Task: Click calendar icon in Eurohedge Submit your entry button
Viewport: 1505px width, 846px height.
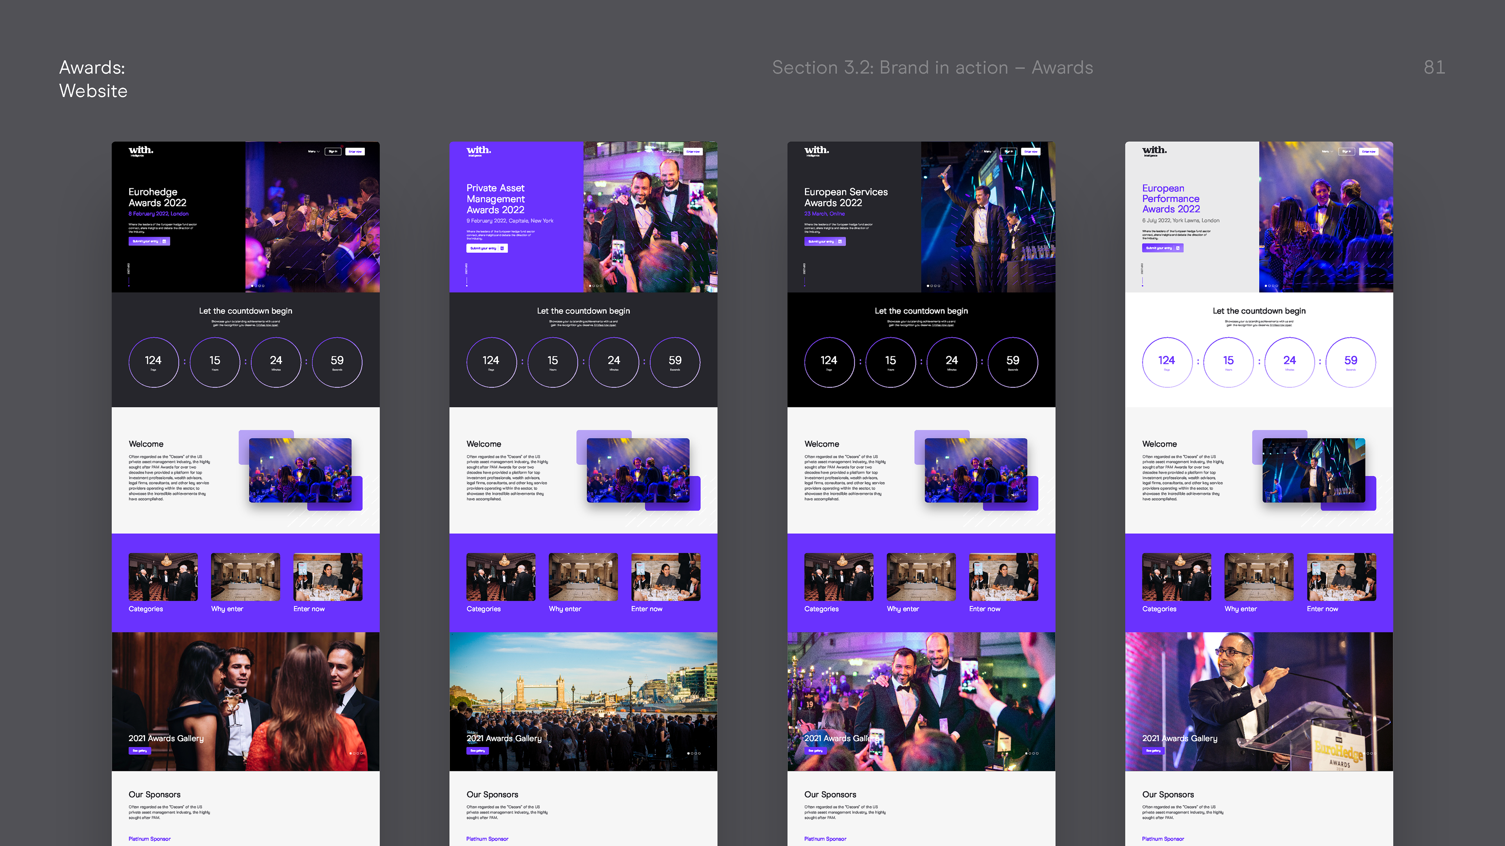Action: coord(164,241)
